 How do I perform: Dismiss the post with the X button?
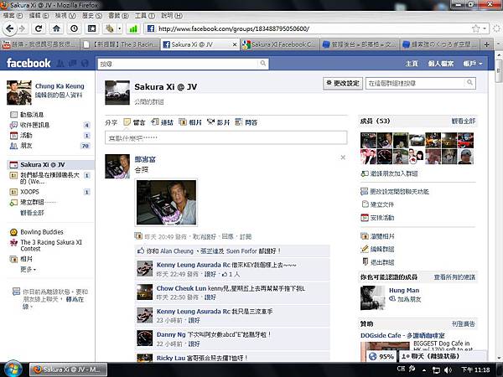click(343, 158)
